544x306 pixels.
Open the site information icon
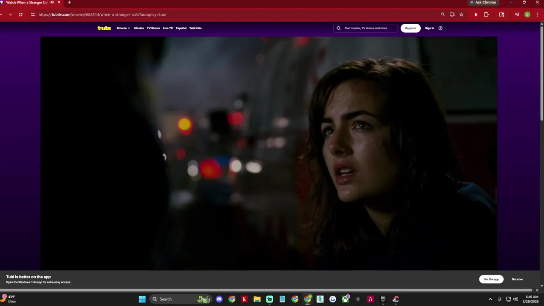(x=33, y=14)
